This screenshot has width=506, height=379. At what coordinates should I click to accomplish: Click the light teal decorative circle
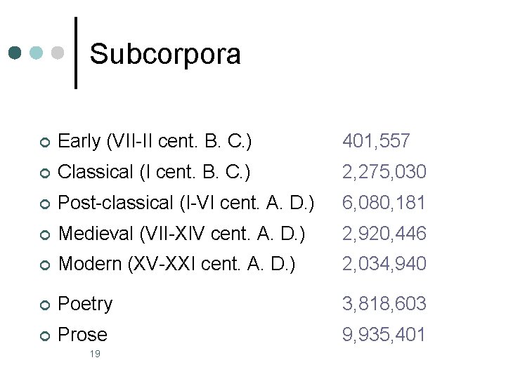37,53
